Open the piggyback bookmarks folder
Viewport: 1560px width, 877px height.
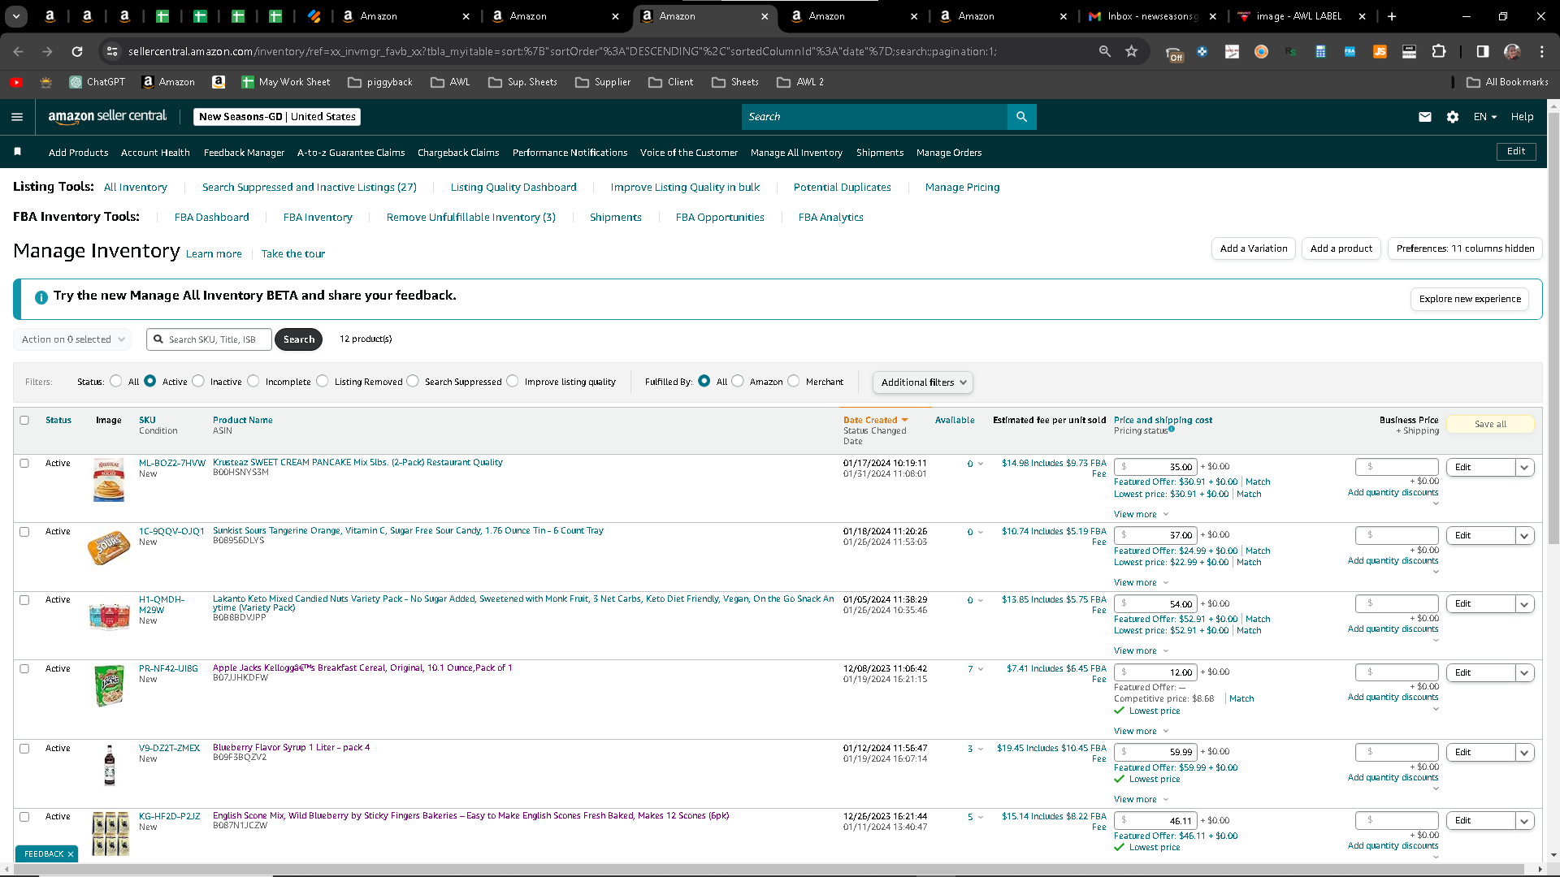[x=380, y=82]
